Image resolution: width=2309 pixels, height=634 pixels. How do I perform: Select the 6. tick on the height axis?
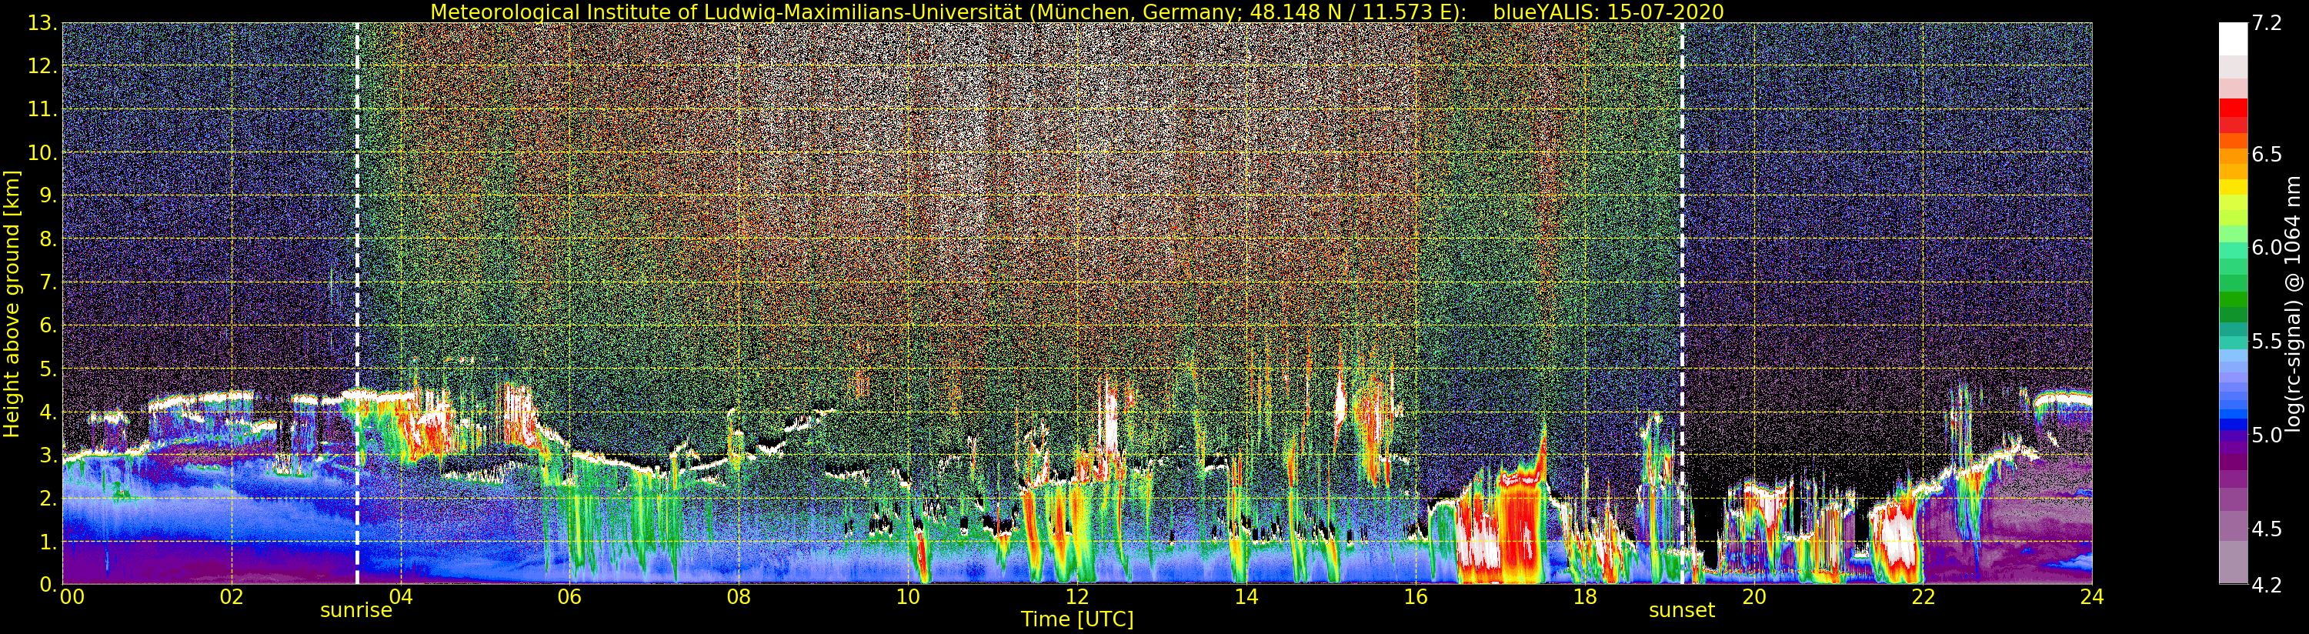tap(49, 325)
